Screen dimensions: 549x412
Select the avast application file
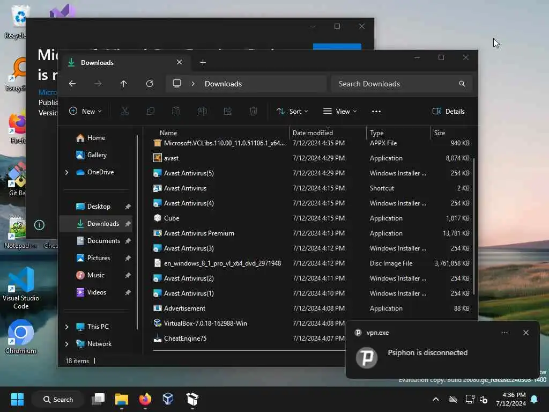(x=171, y=158)
